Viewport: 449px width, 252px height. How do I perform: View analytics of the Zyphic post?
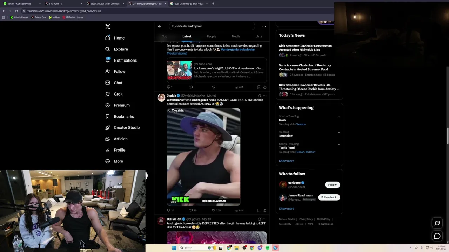coord(239,210)
